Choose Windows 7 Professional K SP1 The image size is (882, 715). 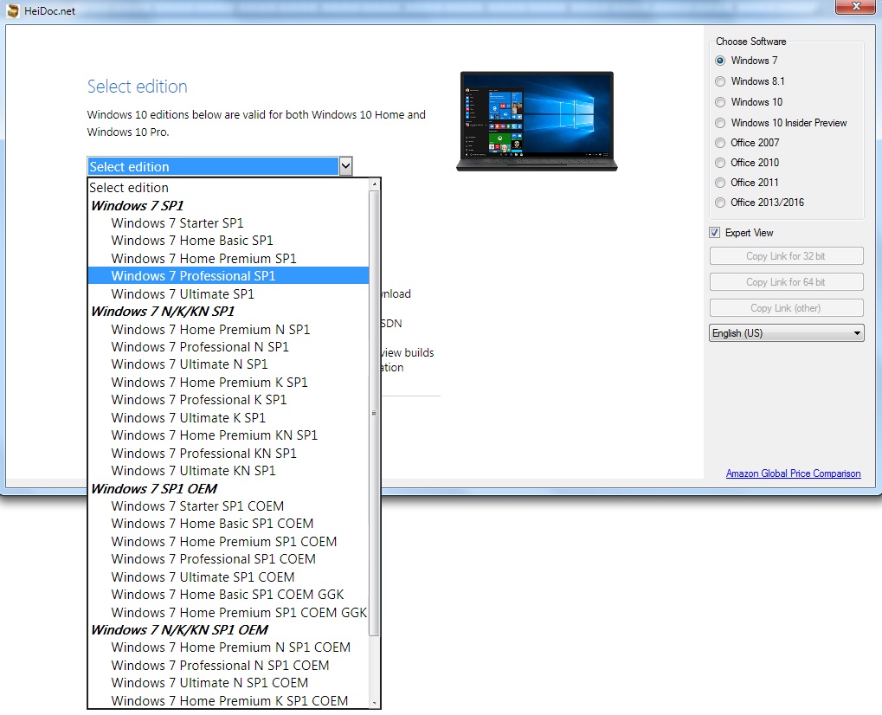[229, 399]
